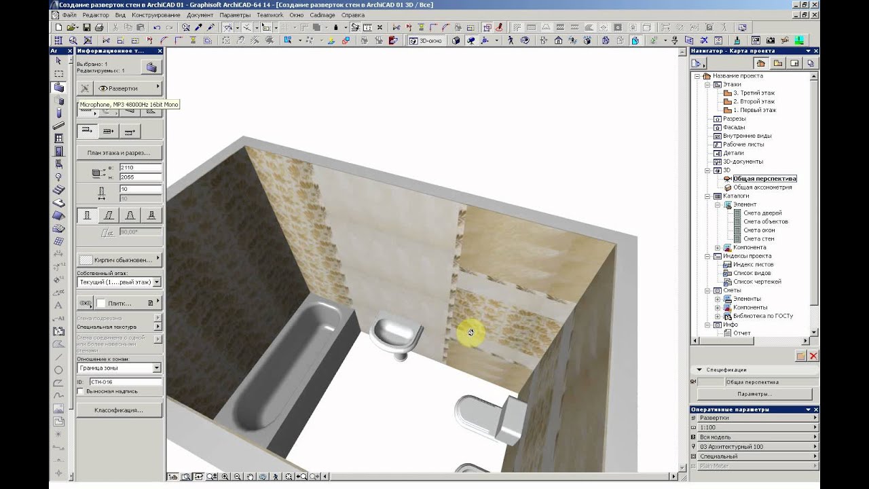
Task: Select Общая аксонометрия in the navigator tree
Action: coord(762,187)
